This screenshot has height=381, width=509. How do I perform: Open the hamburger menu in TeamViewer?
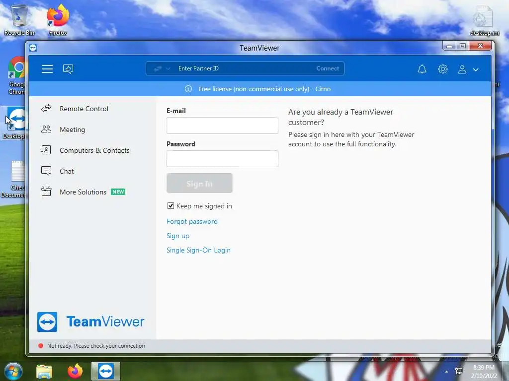tap(47, 68)
